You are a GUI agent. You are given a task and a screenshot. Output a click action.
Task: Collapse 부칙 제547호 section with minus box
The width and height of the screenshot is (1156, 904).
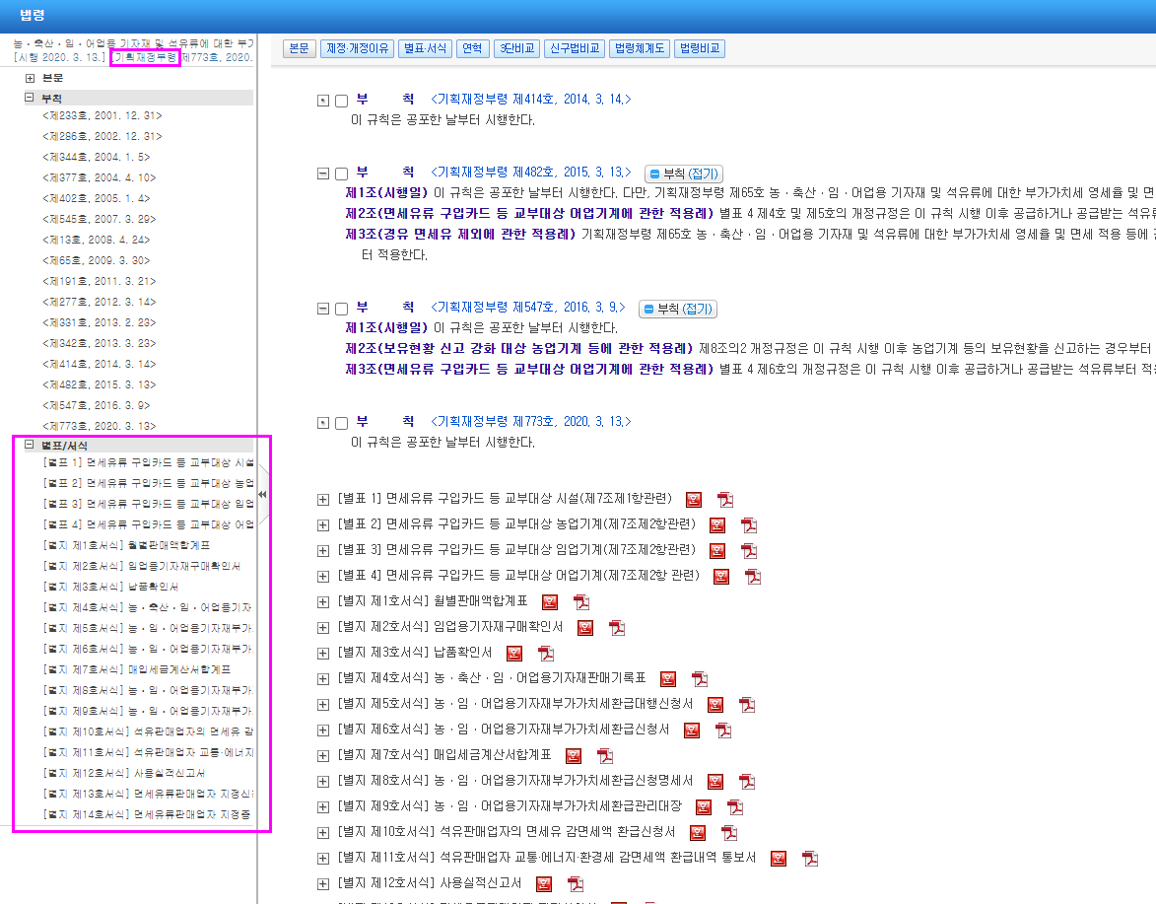(x=323, y=309)
